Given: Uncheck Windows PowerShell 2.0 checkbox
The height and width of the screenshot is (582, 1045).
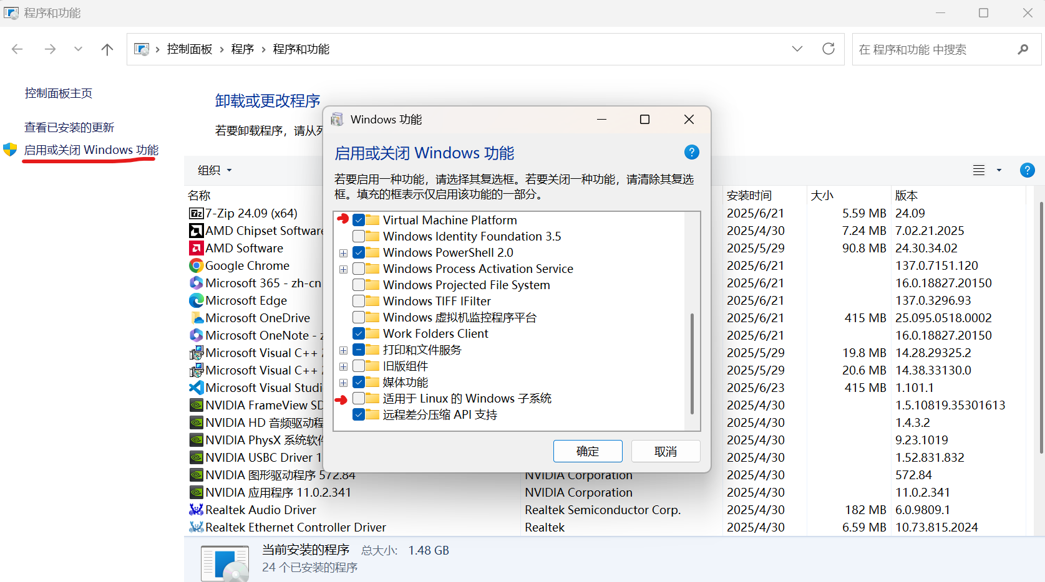Looking at the screenshot, I should coord(359,252).
